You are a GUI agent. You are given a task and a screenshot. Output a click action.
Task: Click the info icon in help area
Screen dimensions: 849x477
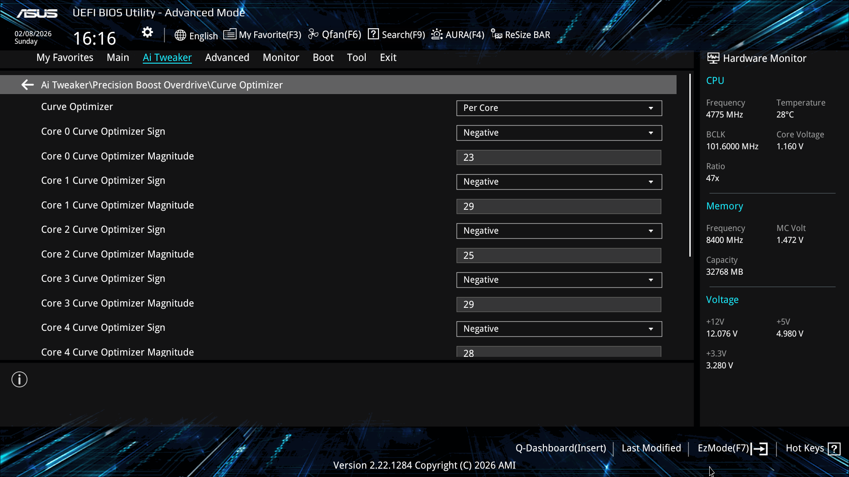(19, 379)
